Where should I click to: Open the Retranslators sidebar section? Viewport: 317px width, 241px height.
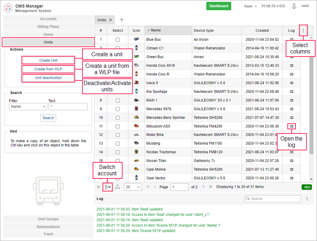coord(48,227)
